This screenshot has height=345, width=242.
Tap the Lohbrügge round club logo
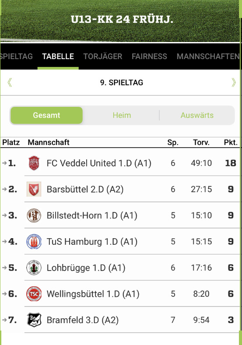tap(34, 268)
